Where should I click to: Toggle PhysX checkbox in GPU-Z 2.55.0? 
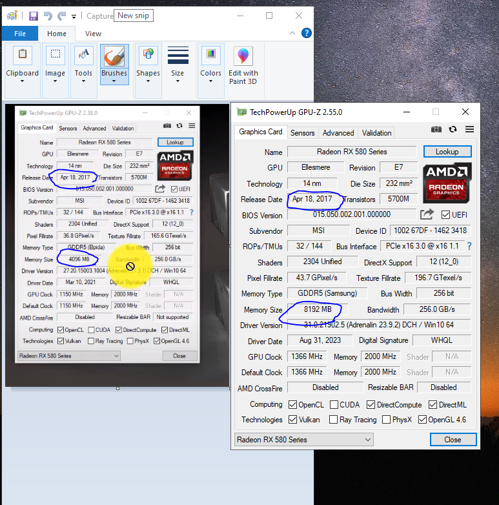pyautogui.click(x=386, y=420)
